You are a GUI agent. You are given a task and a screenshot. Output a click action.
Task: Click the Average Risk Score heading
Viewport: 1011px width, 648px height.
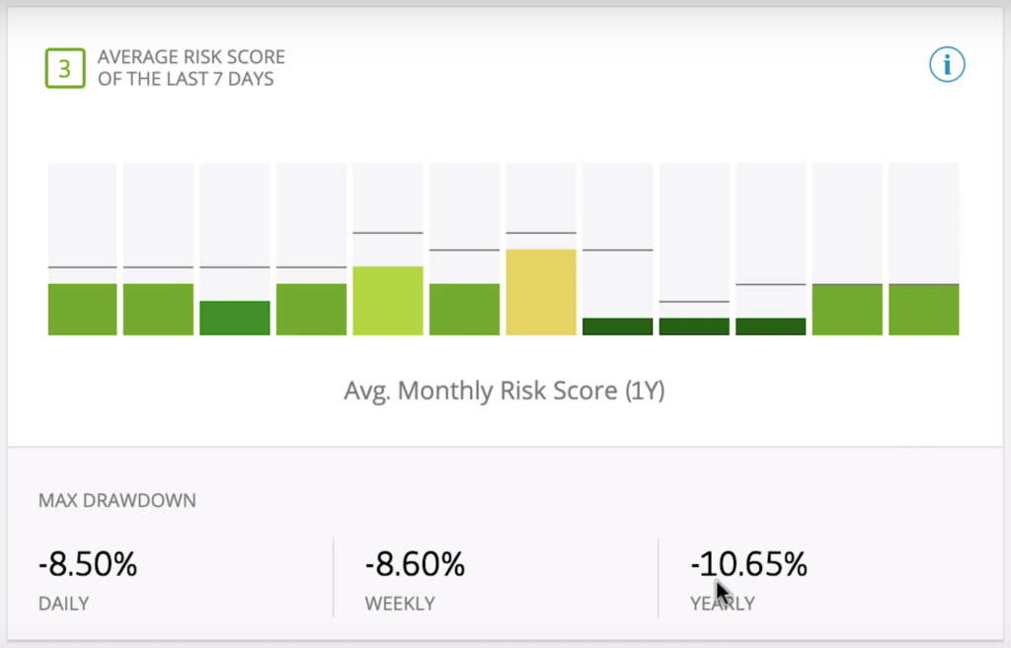click(x=190, y=66)
